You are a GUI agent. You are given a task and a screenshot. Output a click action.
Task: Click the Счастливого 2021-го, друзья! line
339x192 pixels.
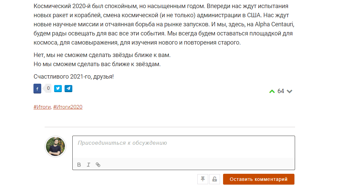click(x=74, y=77)
